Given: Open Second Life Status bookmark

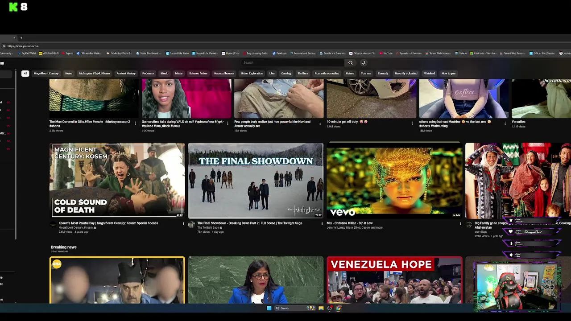Looking at the screenshot, I should [178, 53].
